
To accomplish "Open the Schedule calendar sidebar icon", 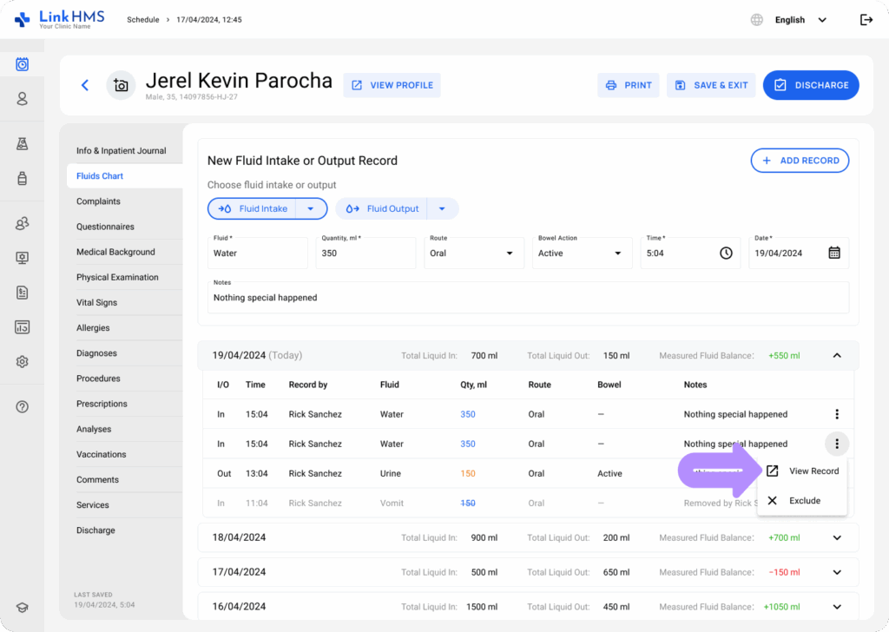I will click(23, 64).
